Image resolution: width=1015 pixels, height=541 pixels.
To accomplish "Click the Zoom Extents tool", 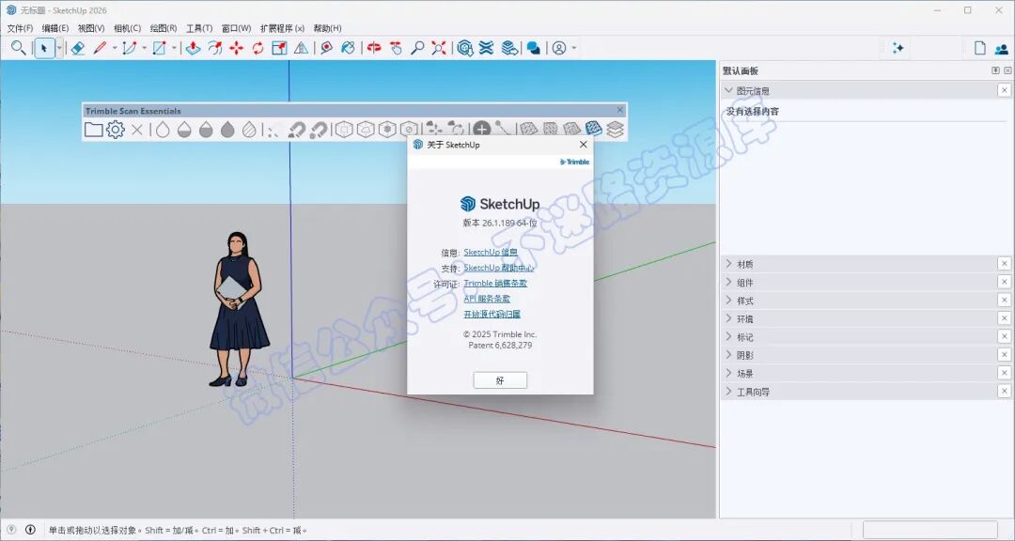I will tap(439, 48).
